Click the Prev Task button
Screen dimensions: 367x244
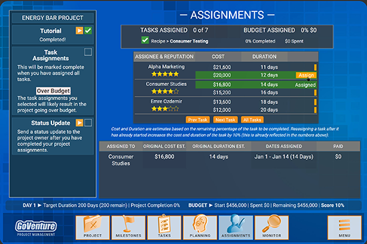pos(198,120)
